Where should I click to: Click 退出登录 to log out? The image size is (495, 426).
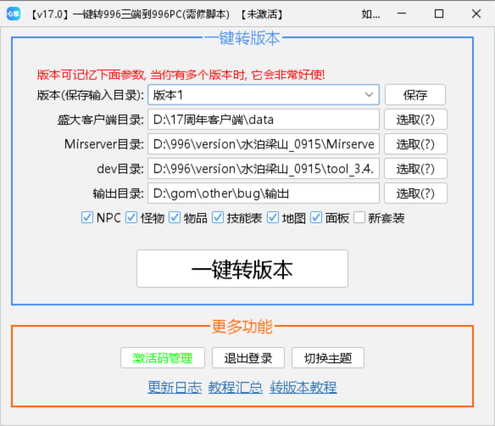click(x=248, y=358)
